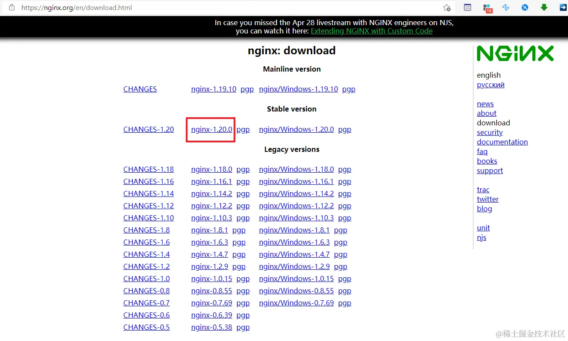Open CHANGES-1.14
568x341 pixels.
[148, 193]
